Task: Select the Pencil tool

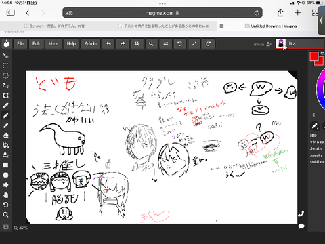Action: (5, 115)
